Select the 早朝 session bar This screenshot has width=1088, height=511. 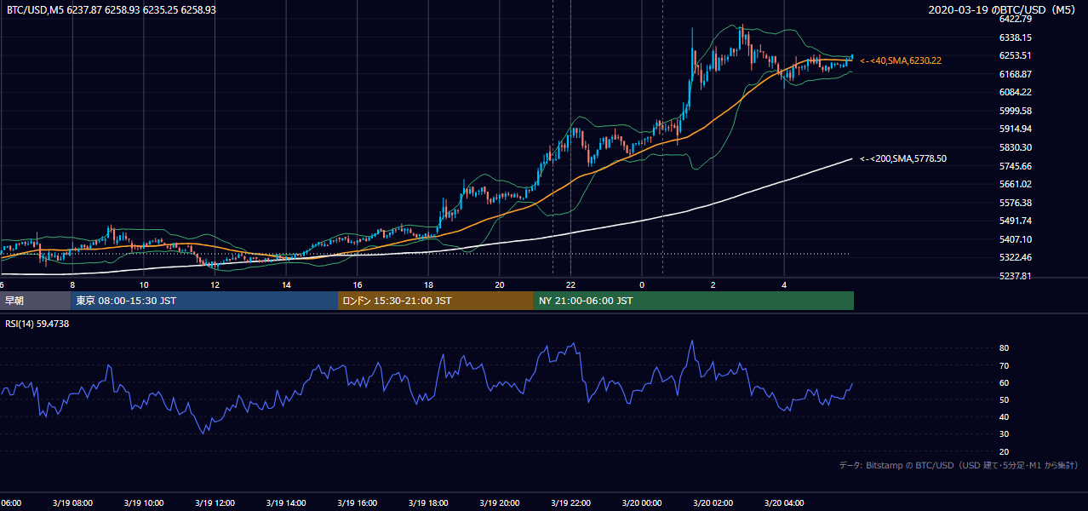pyautogui.click(x=35, y=301)
